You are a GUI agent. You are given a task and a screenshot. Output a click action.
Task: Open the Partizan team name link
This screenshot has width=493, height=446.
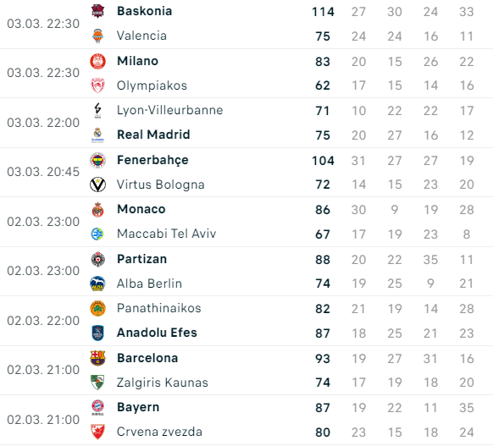[x=141, y=259]
